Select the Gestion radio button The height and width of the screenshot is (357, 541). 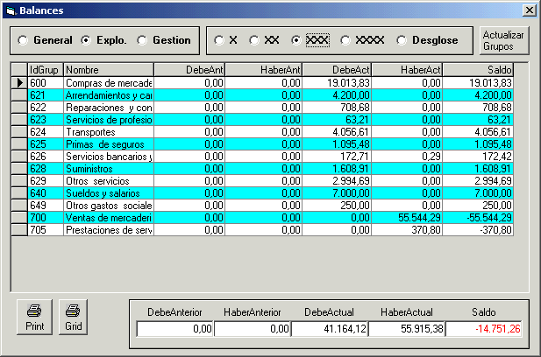tap(144, 40)
